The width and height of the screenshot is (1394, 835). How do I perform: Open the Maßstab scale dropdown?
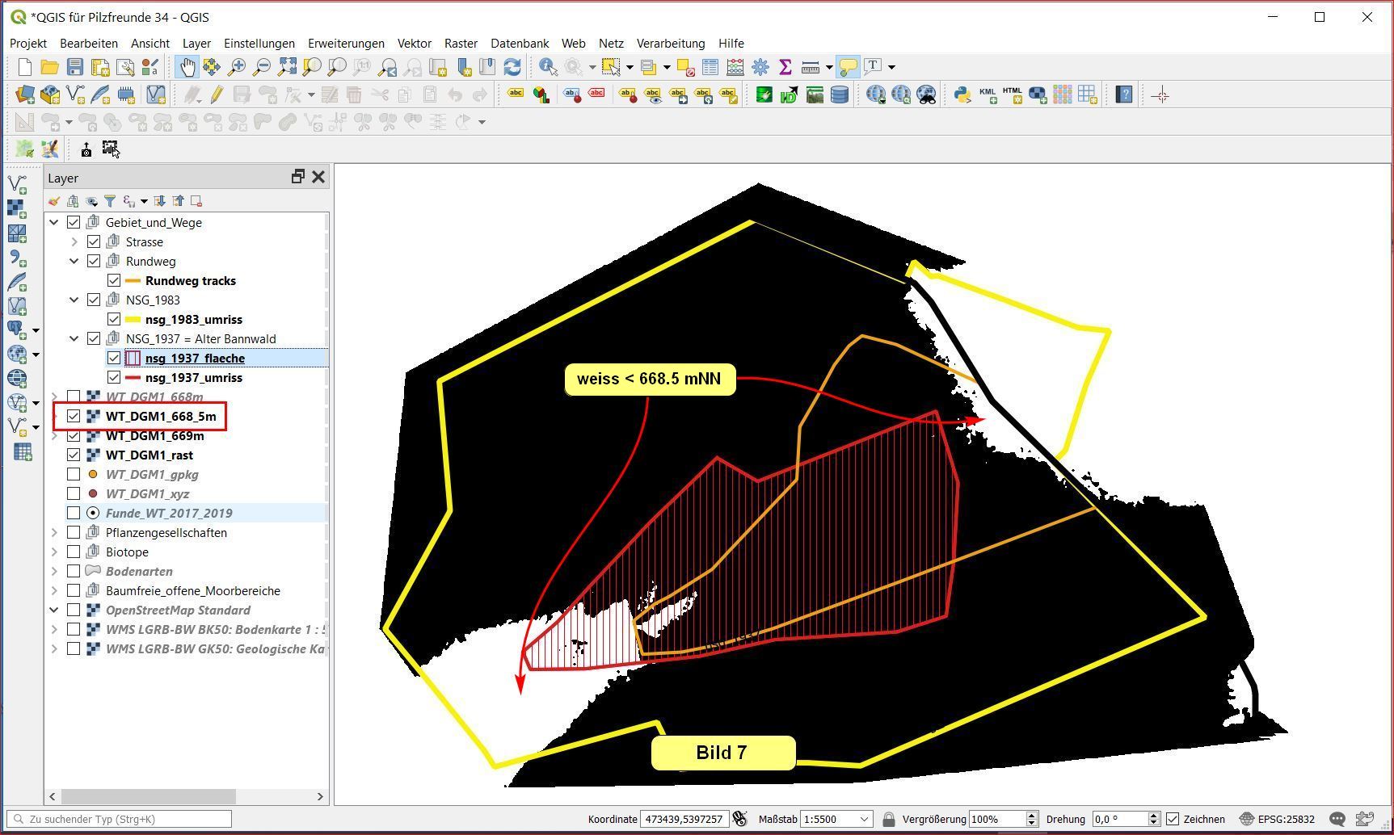pyautogui.click(x=864, y=819)
